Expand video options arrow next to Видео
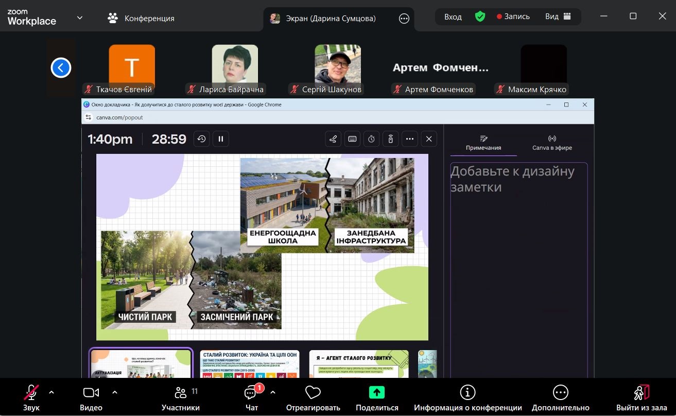Image resolution: width=676 pixels, height=416 pixels. click(114, 392)
